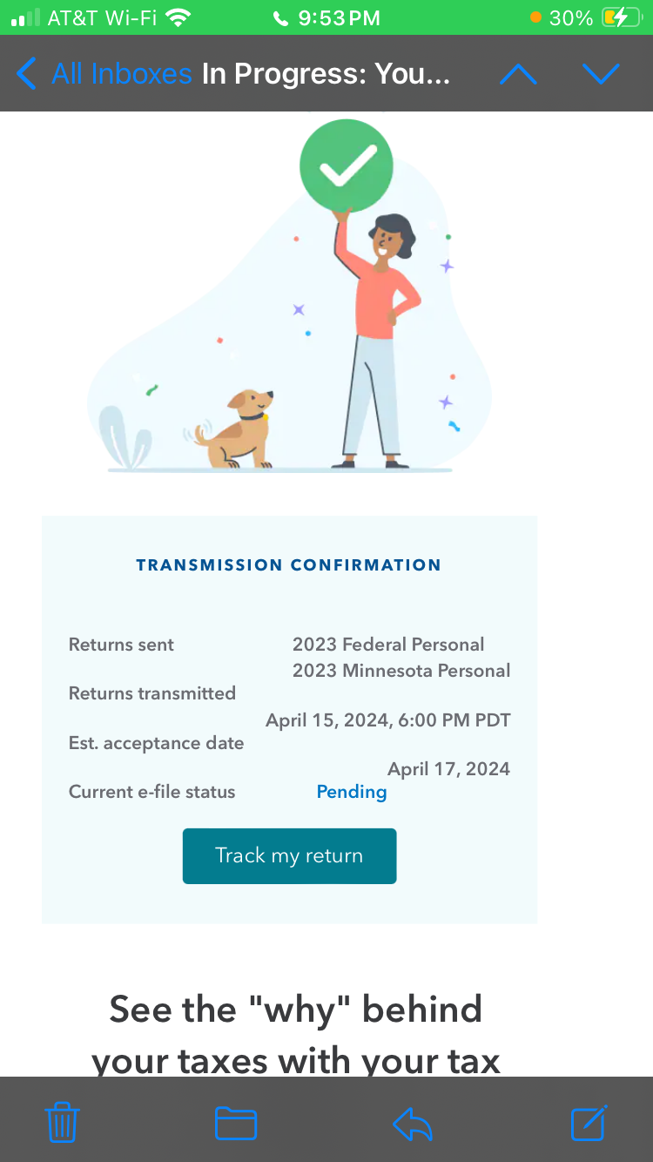This screenshot has height=1162, width=653.
Task: Tap the green checkmark circle illustration
Action: (347, 166)
